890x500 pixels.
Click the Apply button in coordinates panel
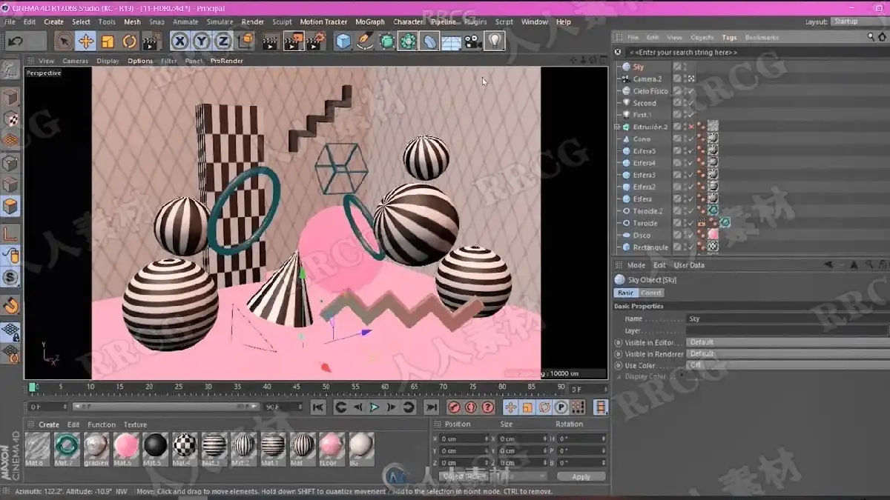click(x=581, y=476)
